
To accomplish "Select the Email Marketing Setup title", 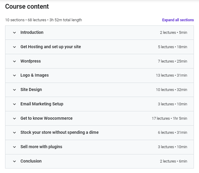I will 42,104.
